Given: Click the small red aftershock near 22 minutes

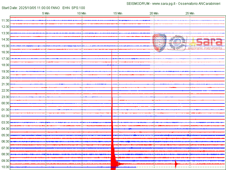Looking at the screenshot, I should tap(176, 164).
